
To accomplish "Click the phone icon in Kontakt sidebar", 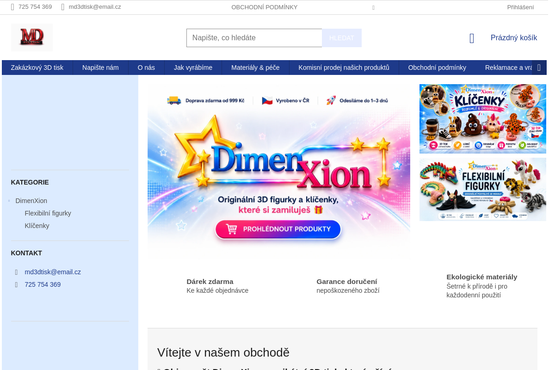I will 17,284.
